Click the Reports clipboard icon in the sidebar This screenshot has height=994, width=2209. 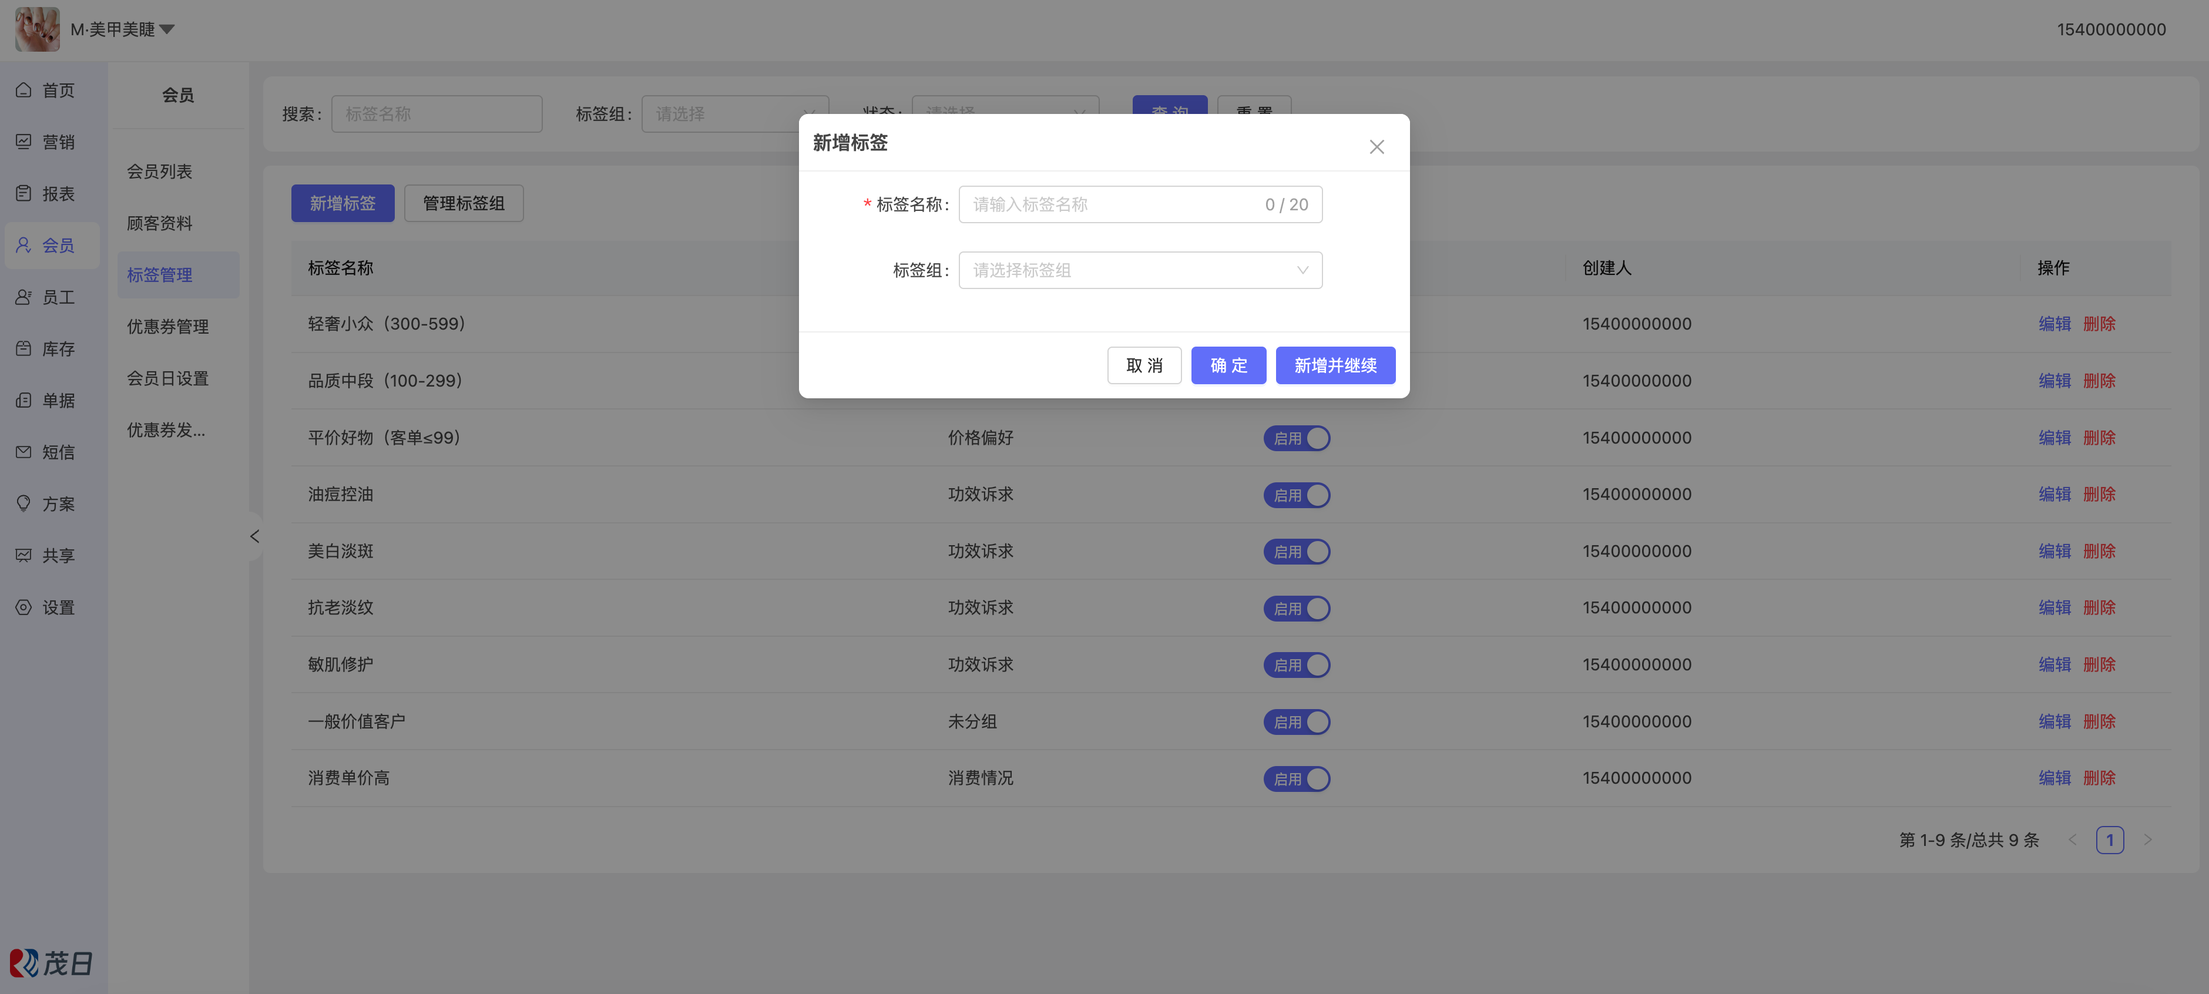24,194
